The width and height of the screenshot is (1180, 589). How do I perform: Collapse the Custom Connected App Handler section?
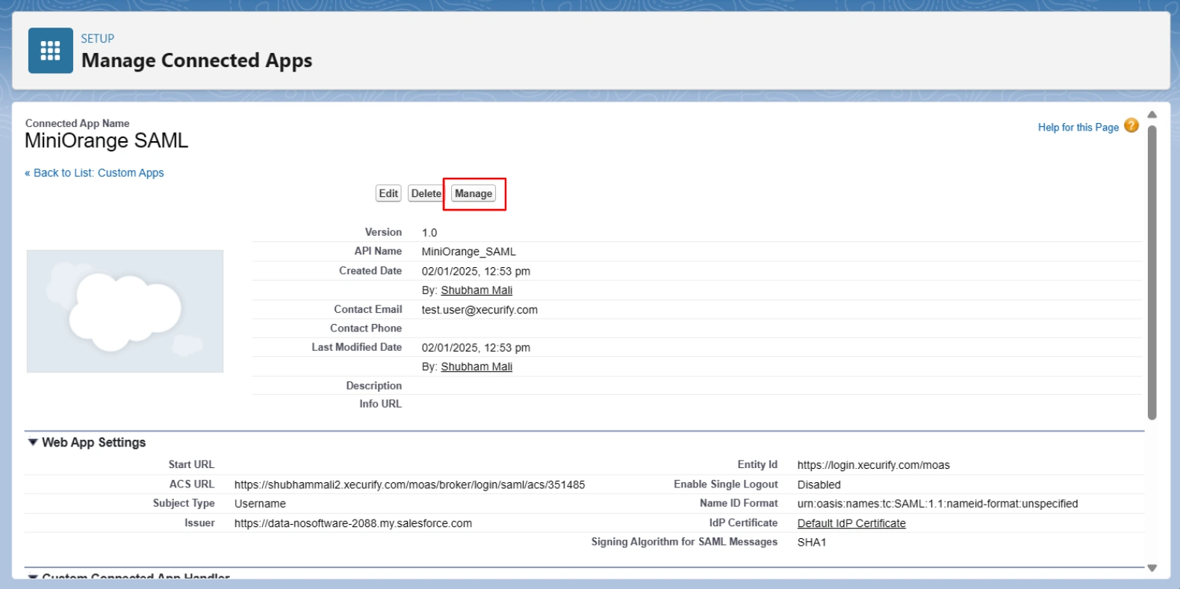(33, 576)
